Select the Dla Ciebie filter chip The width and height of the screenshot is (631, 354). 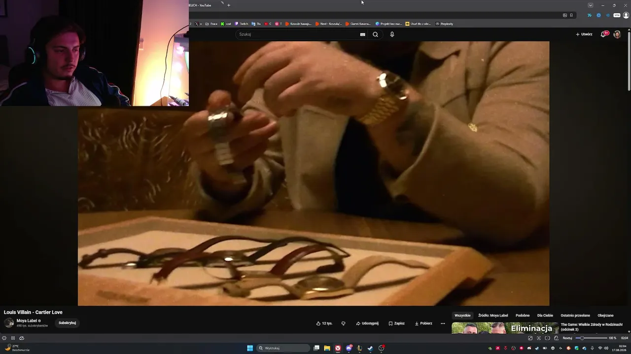(545, 315)
